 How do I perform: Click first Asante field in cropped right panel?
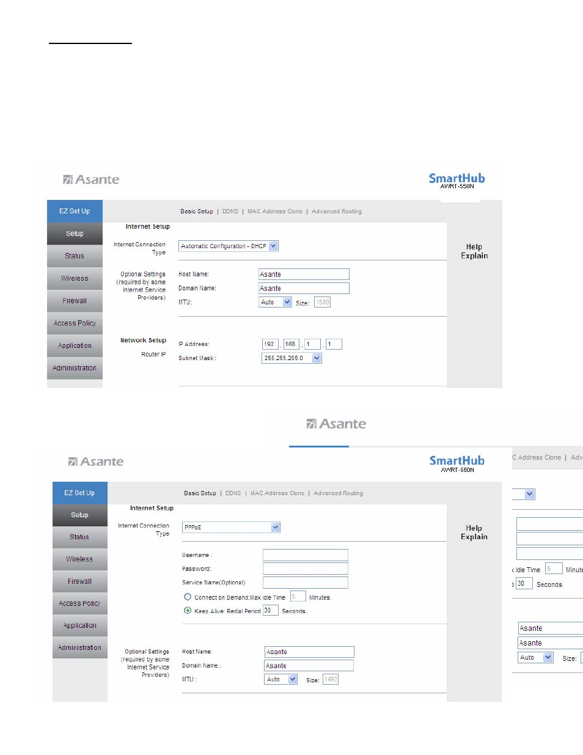[x=550, y=628]
